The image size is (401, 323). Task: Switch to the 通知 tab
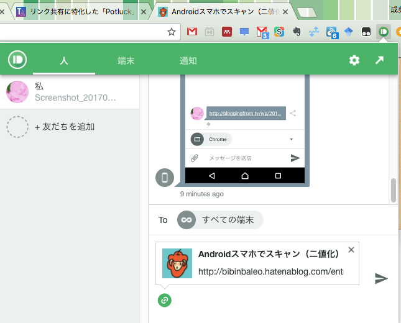(188, 61)
